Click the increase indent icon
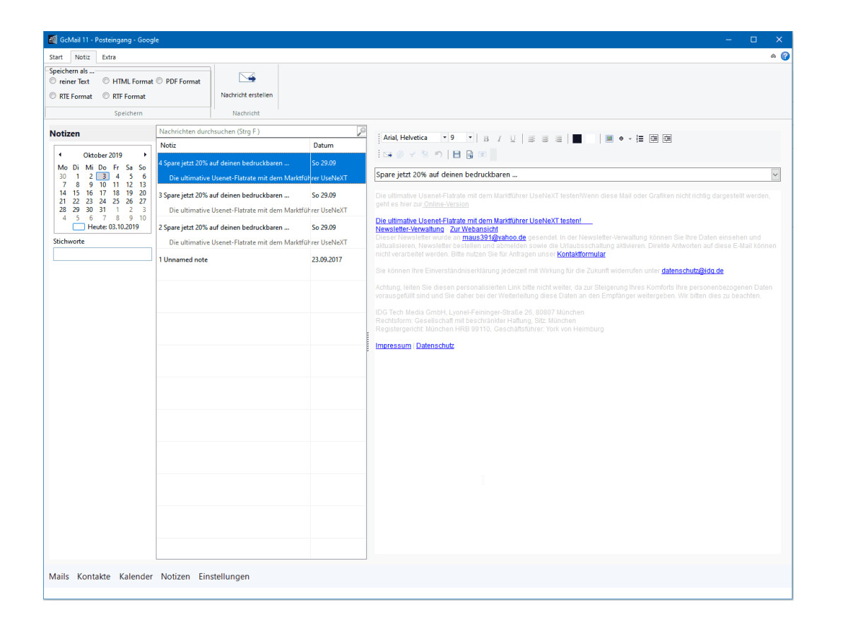 667,139
